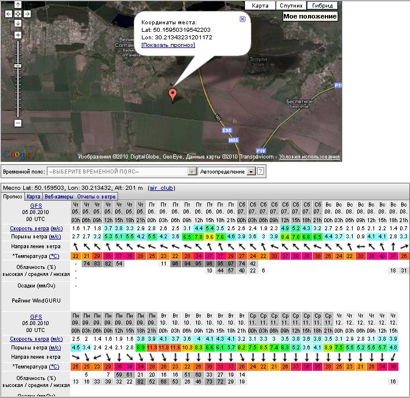The width and height of the screenshot is (410, 398).
Task: Switch map view to Карта
Action: 260,5
